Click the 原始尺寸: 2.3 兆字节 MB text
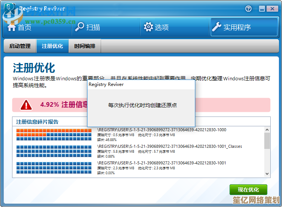 116,168
